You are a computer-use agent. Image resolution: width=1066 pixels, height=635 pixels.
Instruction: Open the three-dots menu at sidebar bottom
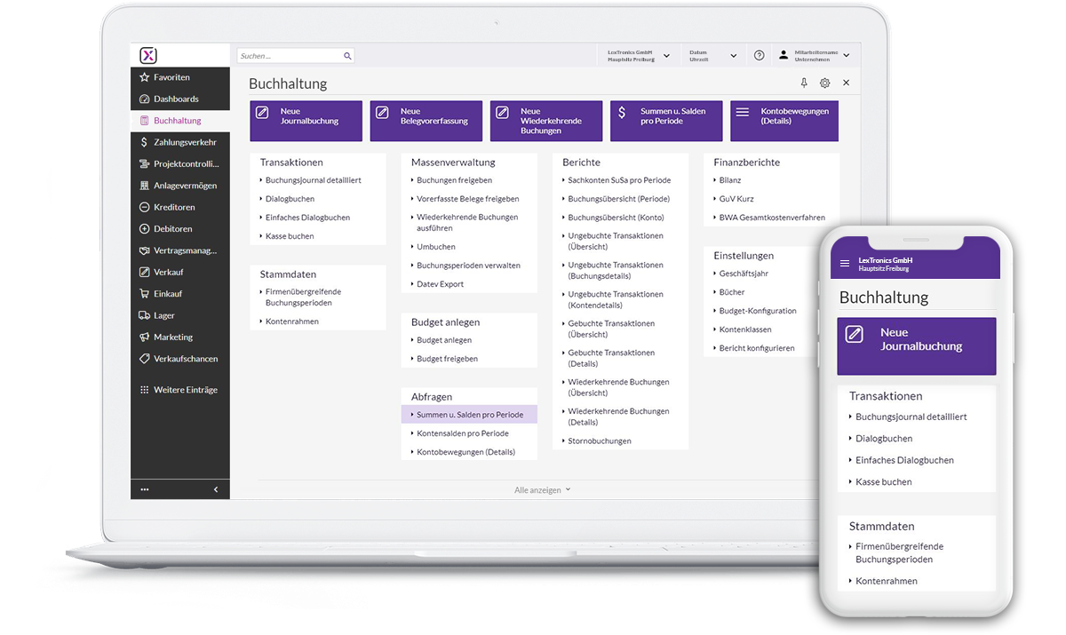(x=145, y=489)
